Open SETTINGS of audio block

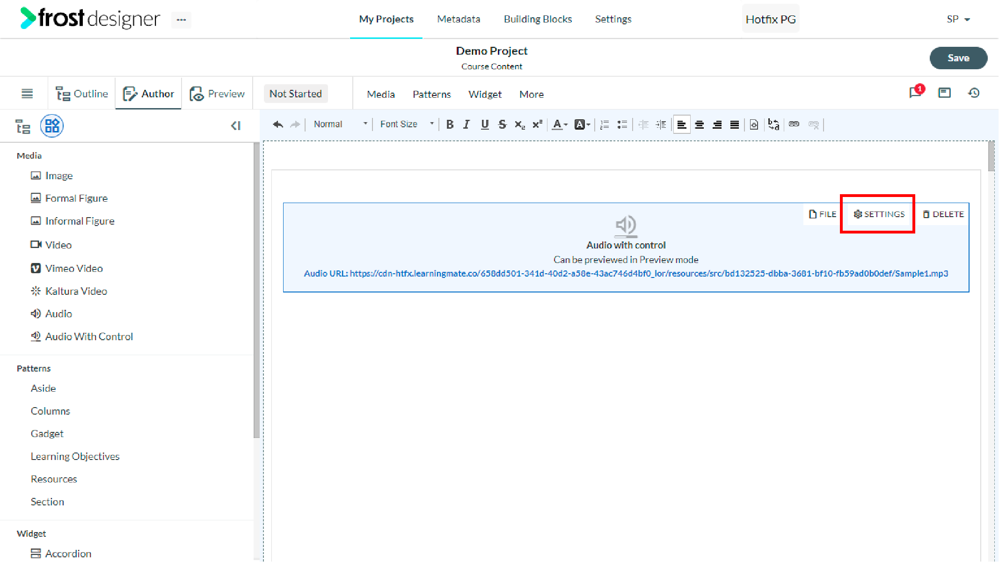[879, 214]
